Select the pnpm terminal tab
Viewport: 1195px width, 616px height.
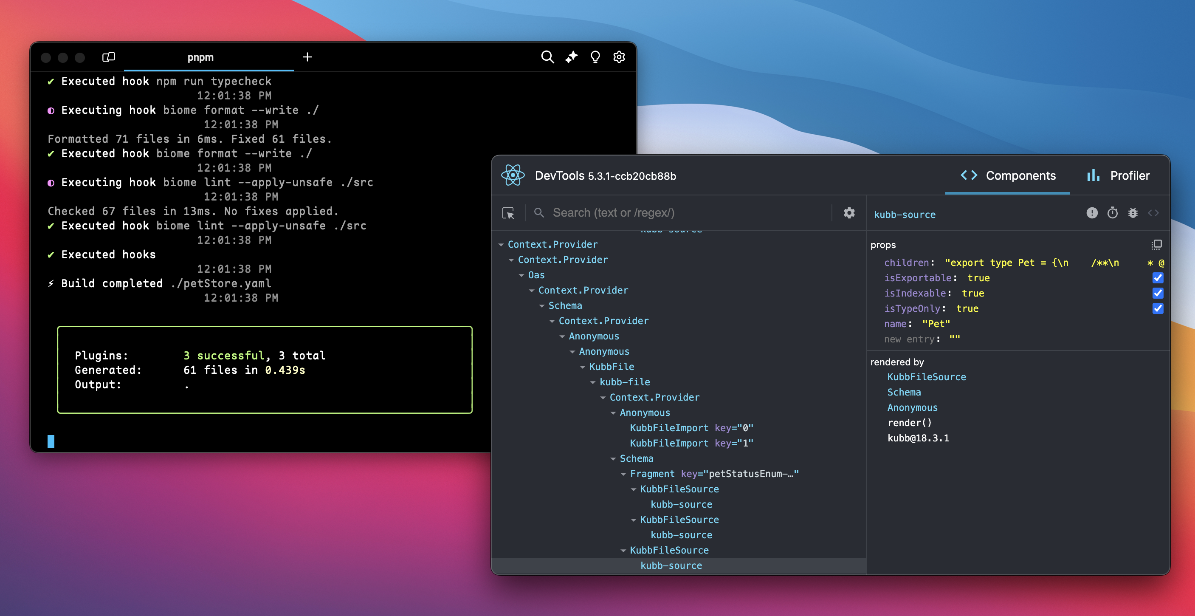(x=201, y=57)
